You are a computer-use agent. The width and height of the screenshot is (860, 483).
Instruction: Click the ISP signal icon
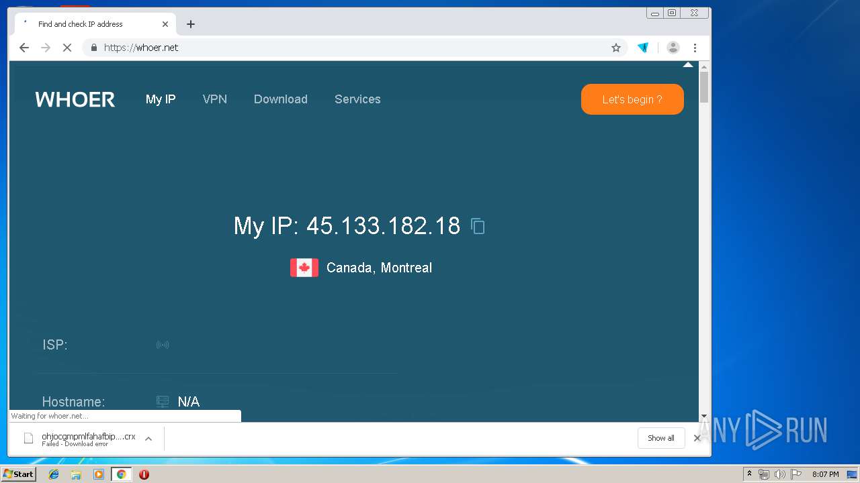(x=163, y=345)
